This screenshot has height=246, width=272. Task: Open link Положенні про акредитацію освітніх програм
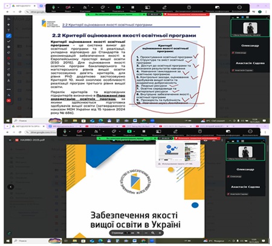(88, 98)
